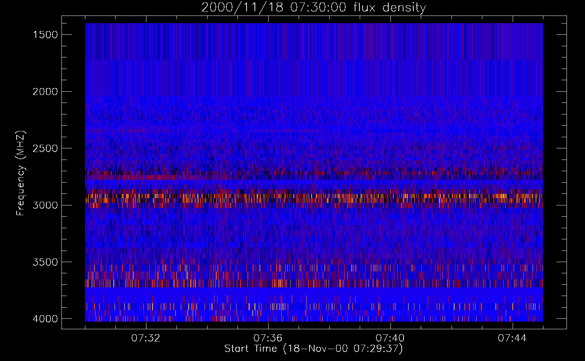Click the 3000 frequency tick label
This screenshot has height=361, width=585.
(x=45, y=205)
